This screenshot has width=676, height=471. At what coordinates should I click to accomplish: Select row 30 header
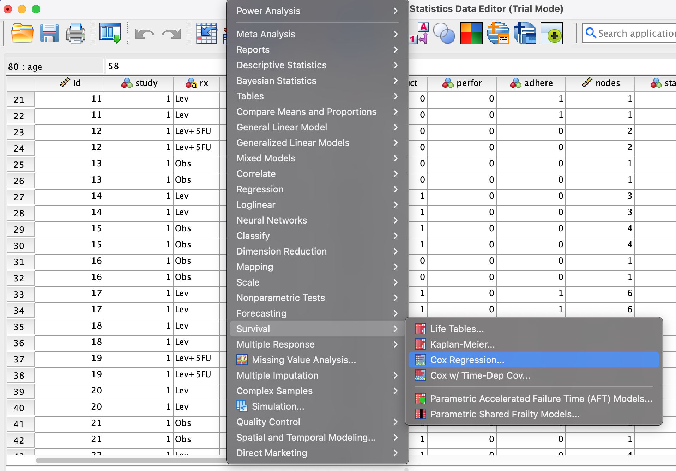(19, 246)
